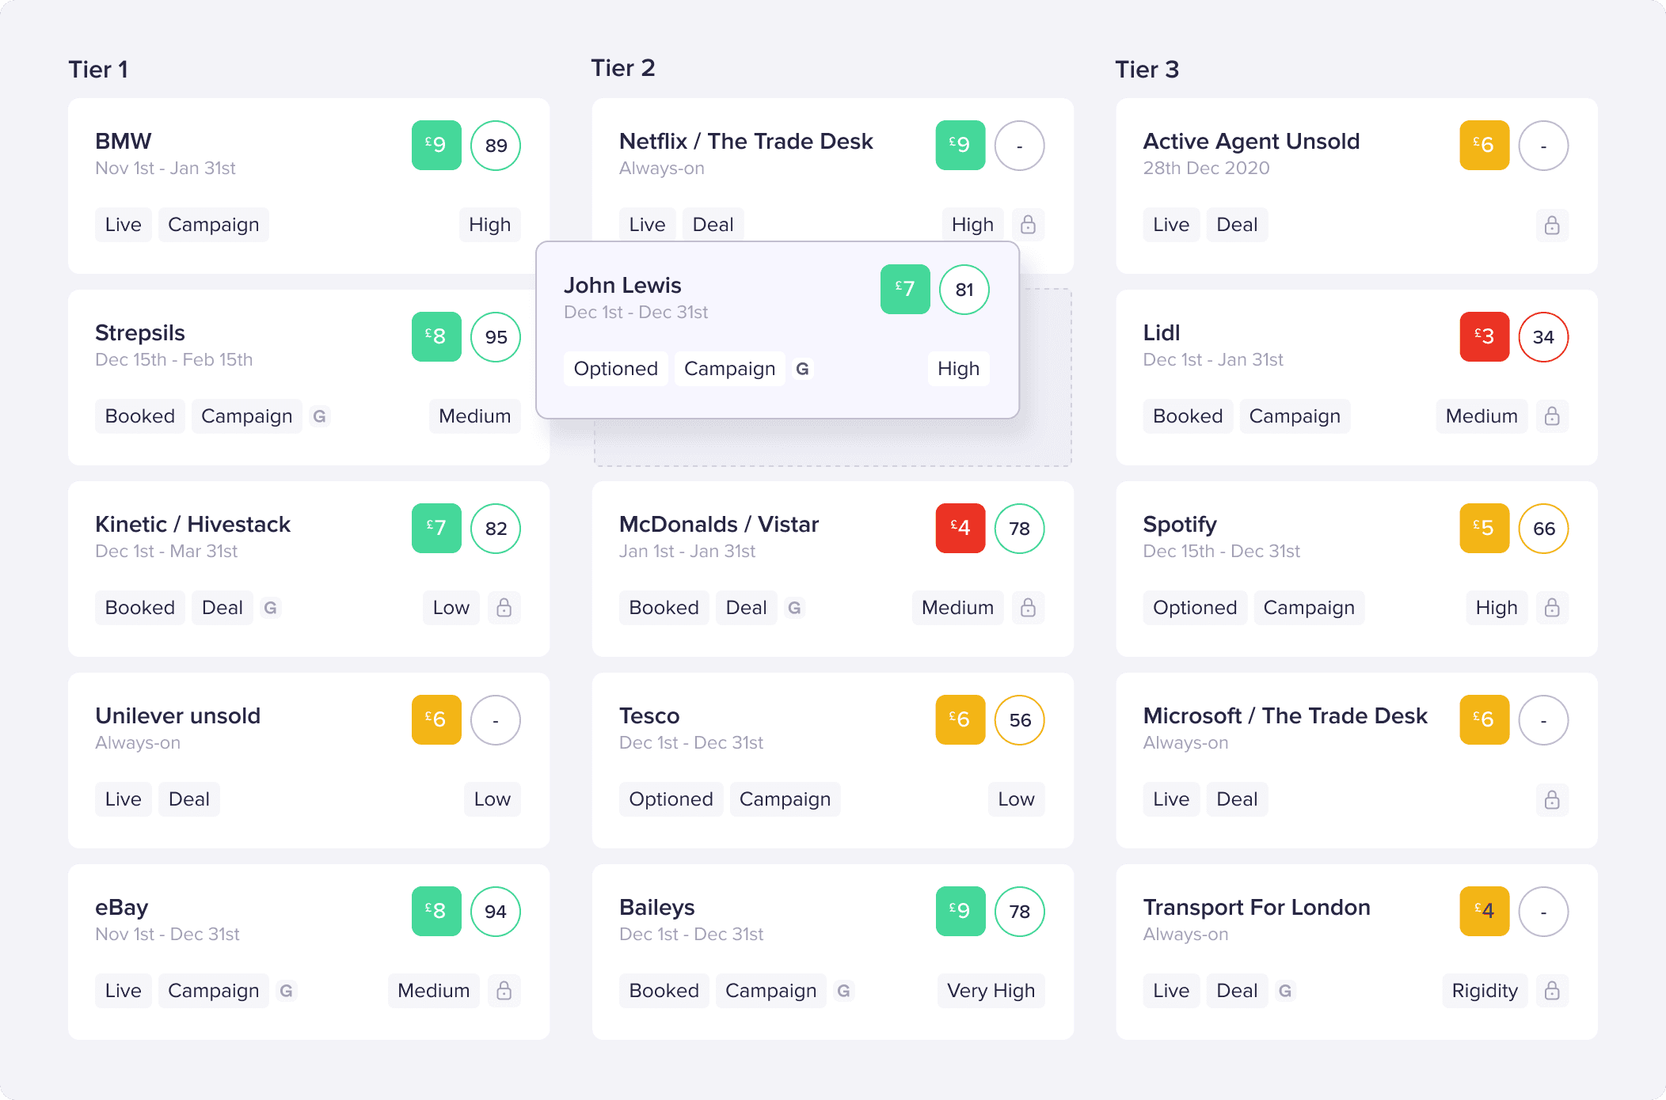Viewport: 1666px width, 1100px height.
Task: Click the G icon on John Lewis card
Action: click(802, 369)
